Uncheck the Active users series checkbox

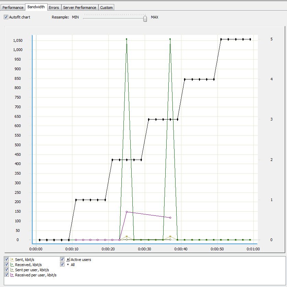(x=62, y=259)
